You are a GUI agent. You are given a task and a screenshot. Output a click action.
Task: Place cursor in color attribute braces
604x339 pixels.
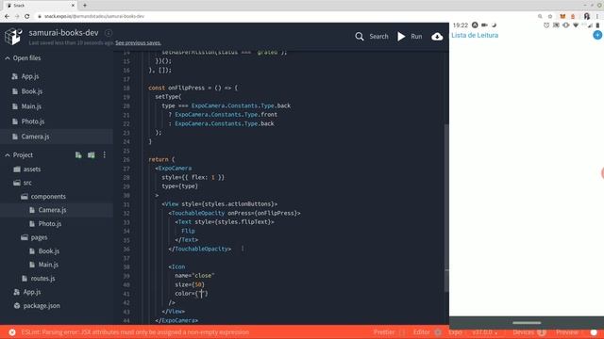[x=201, y=294]
